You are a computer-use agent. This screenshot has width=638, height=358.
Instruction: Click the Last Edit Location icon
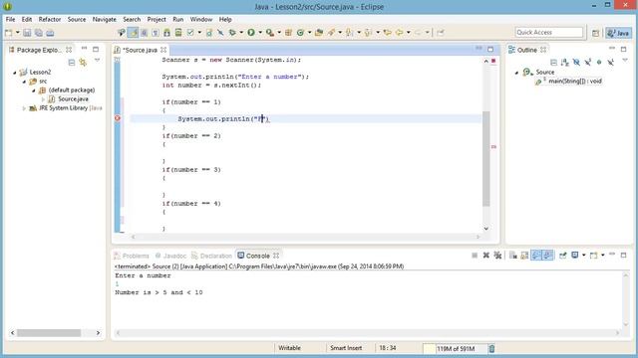click(x=388, y=33)
